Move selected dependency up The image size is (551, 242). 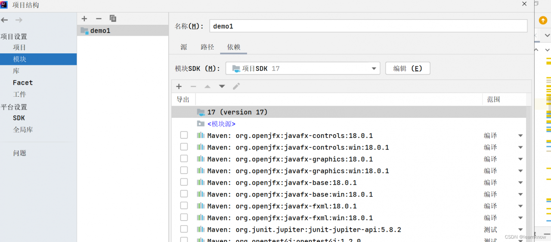pyautogui.click(x=207, y=86)
